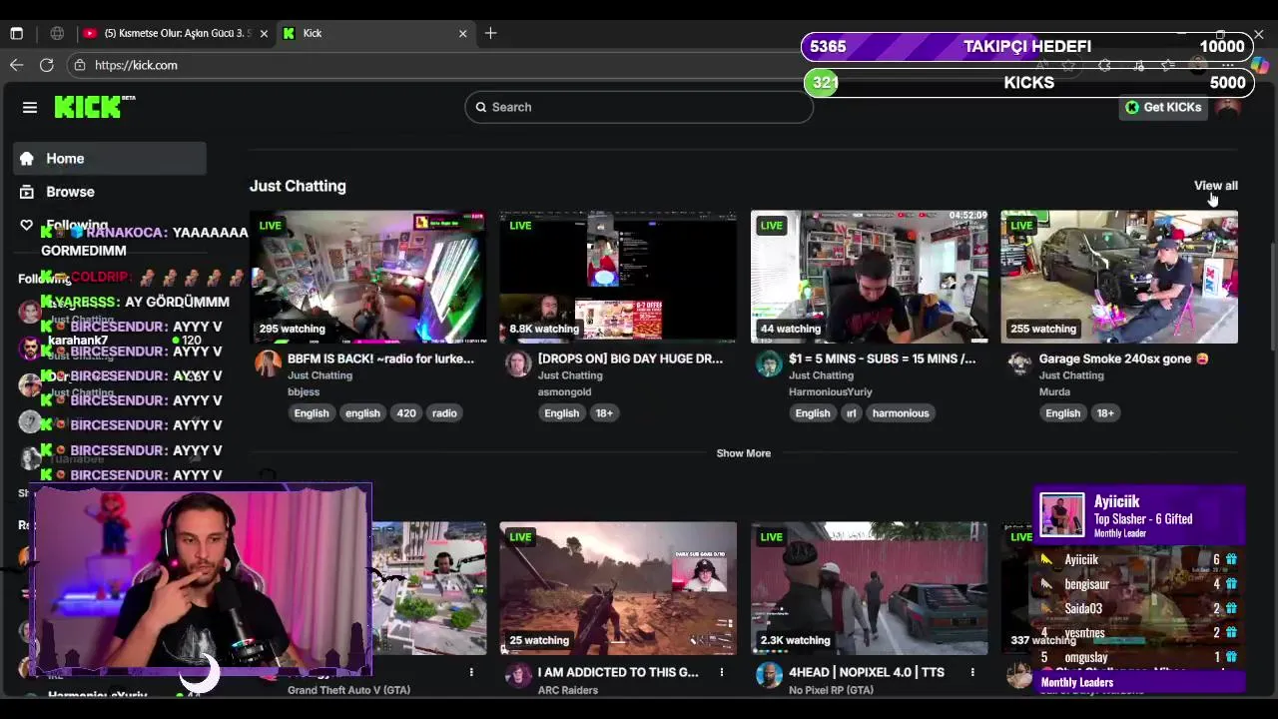This screenshot has width=1278, height=719.
Task: Open the bbjess streamer avatar
Action: coord(268,363)
